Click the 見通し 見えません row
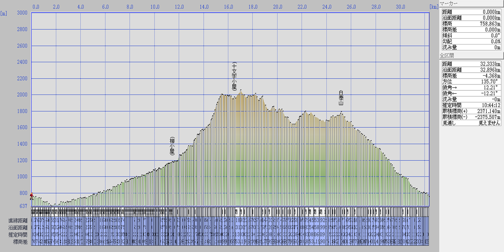504x252 pixels. click(471, 123)
